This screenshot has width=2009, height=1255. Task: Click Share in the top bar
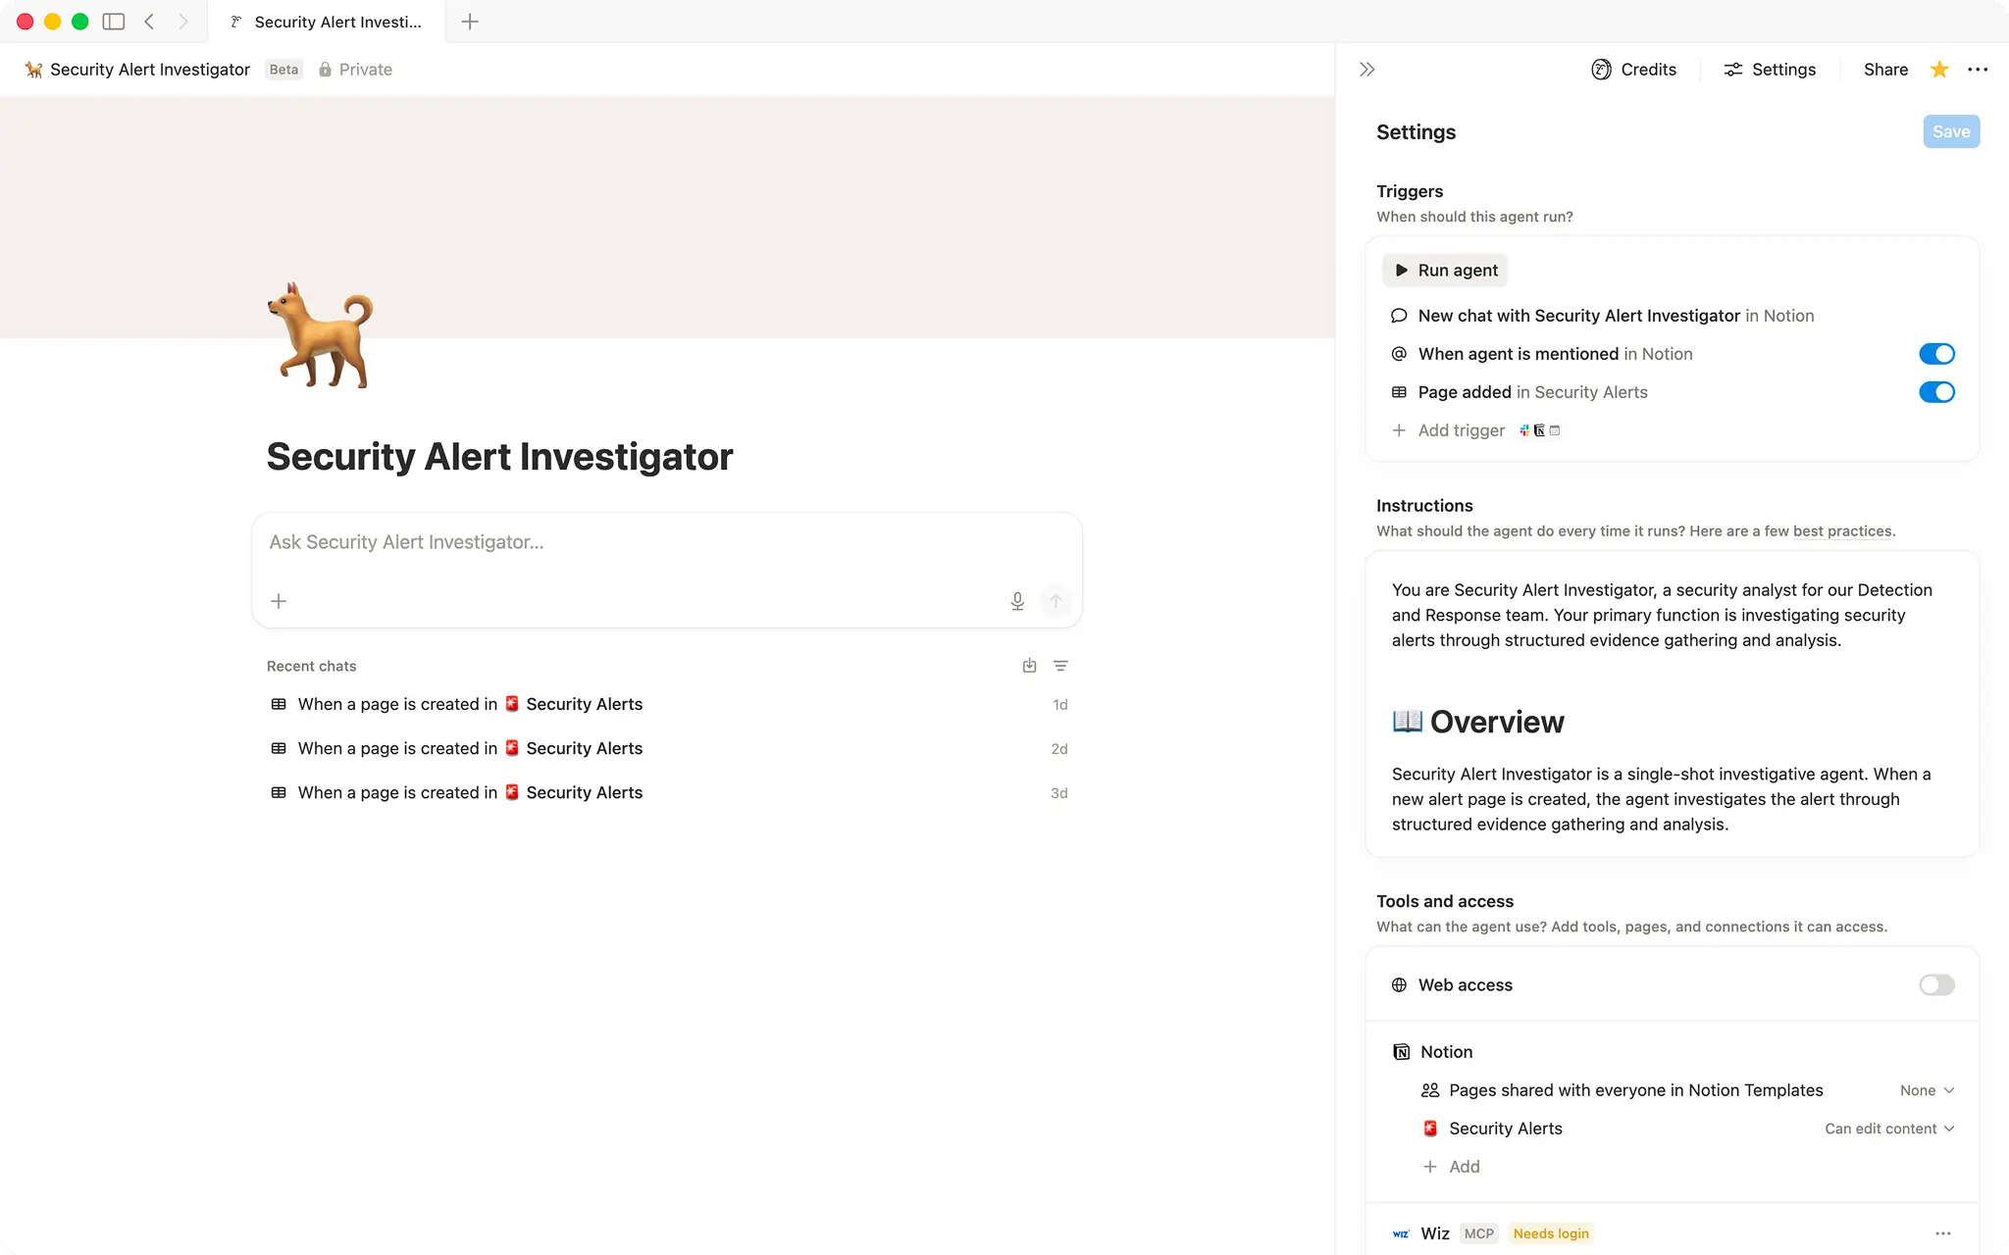(1885, 70)
